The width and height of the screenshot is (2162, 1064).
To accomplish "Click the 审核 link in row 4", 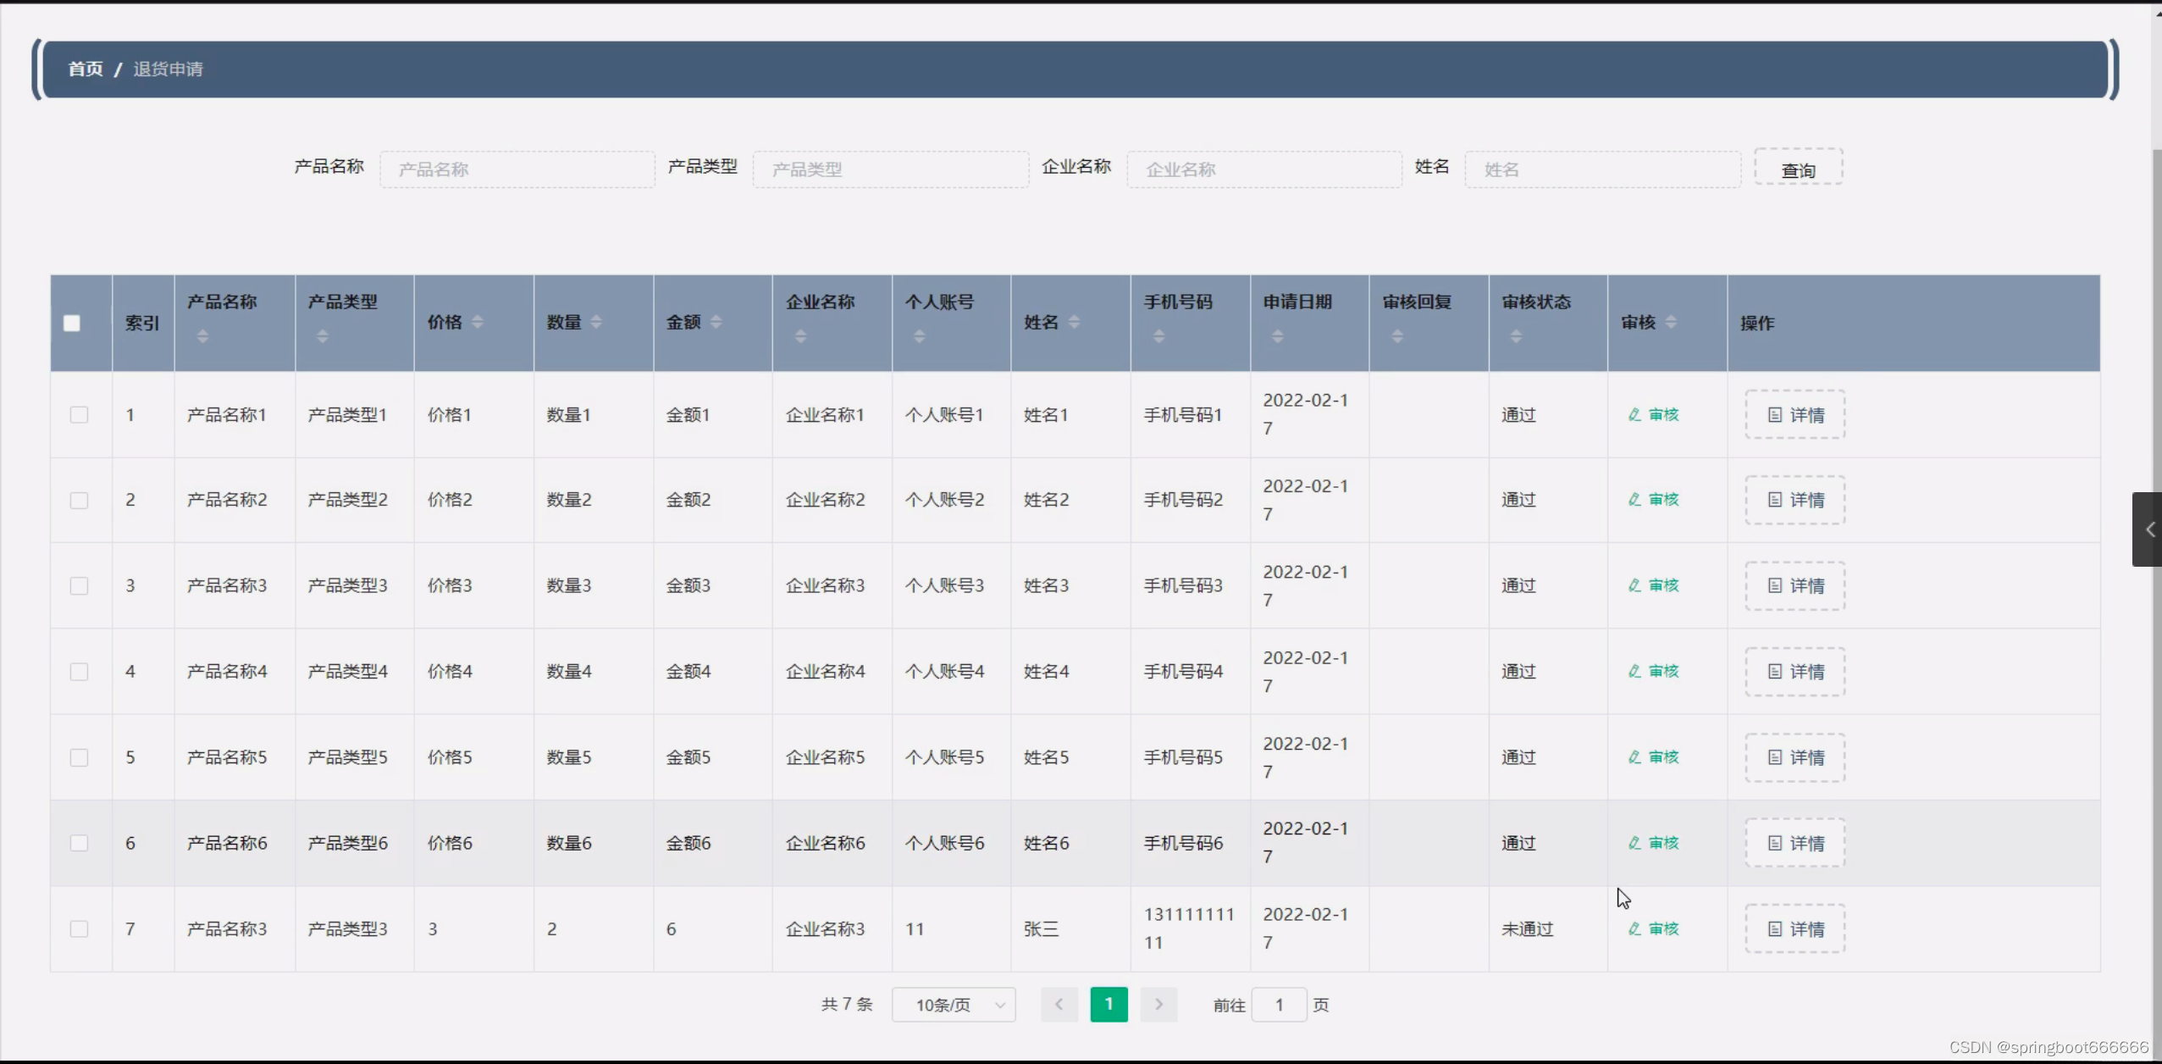I will [1663, 672].
